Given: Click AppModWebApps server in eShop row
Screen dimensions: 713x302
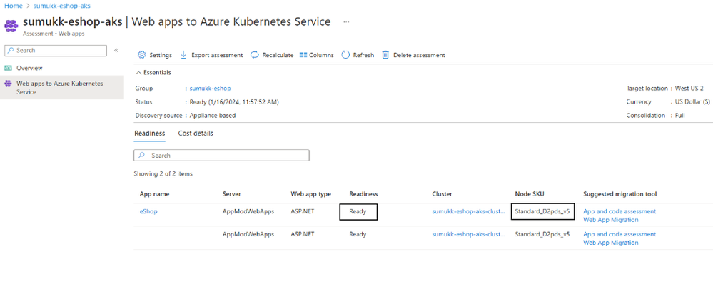Looking at the screenshot, I should tap(248, 211).
